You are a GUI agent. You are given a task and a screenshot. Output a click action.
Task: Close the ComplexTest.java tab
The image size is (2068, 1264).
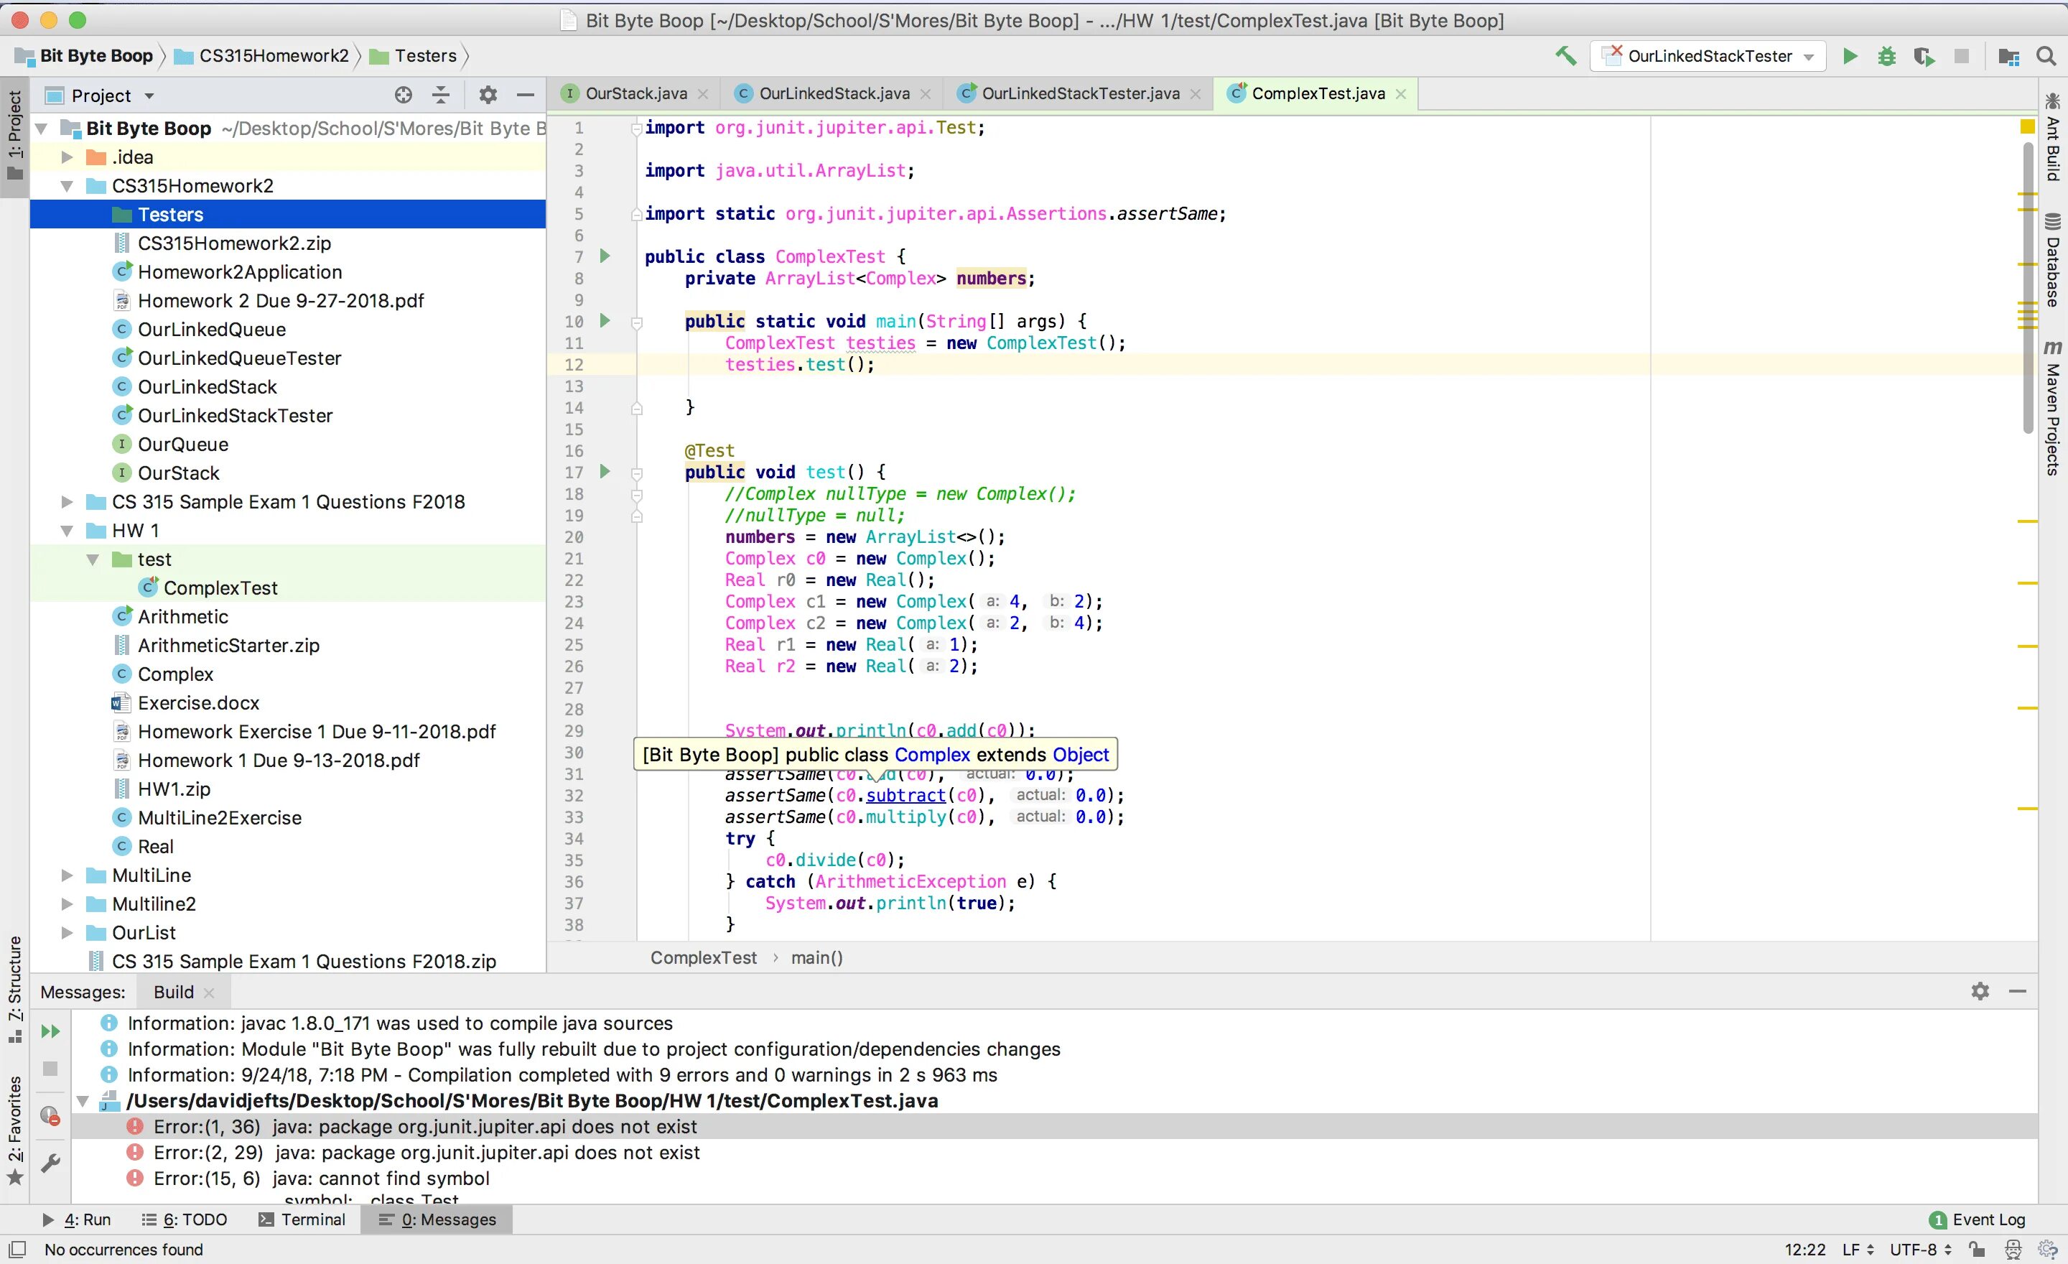(1401, 94)
